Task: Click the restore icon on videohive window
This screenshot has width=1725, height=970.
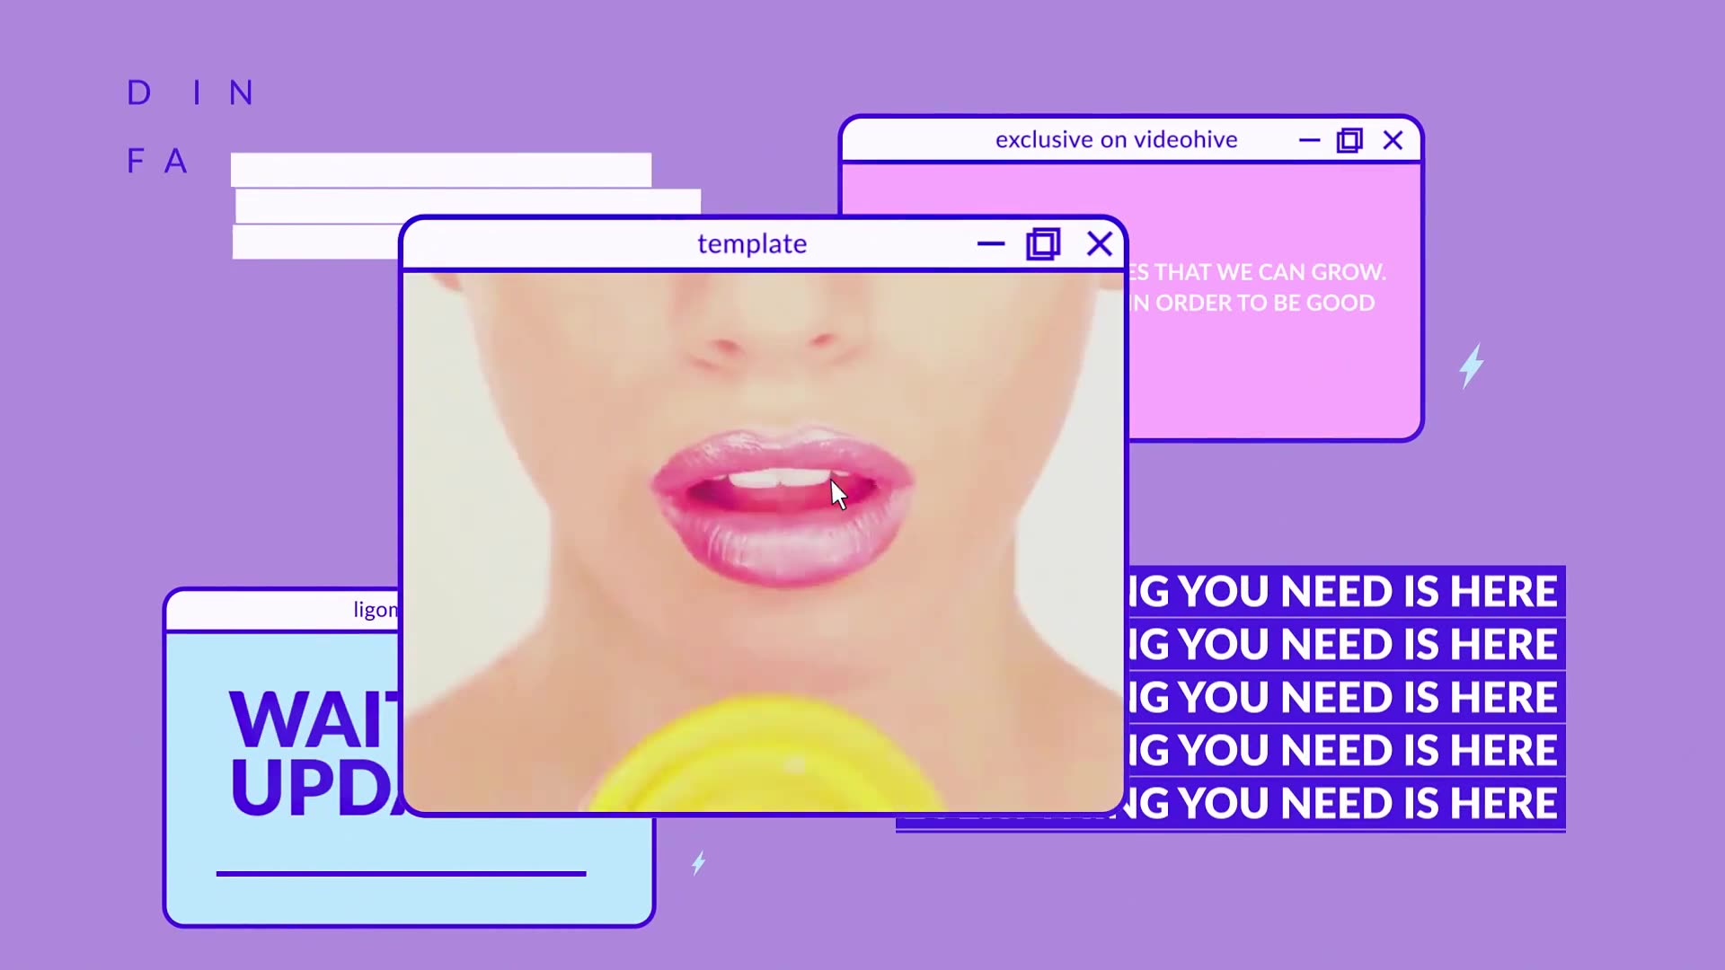Action: point(1350,140)
